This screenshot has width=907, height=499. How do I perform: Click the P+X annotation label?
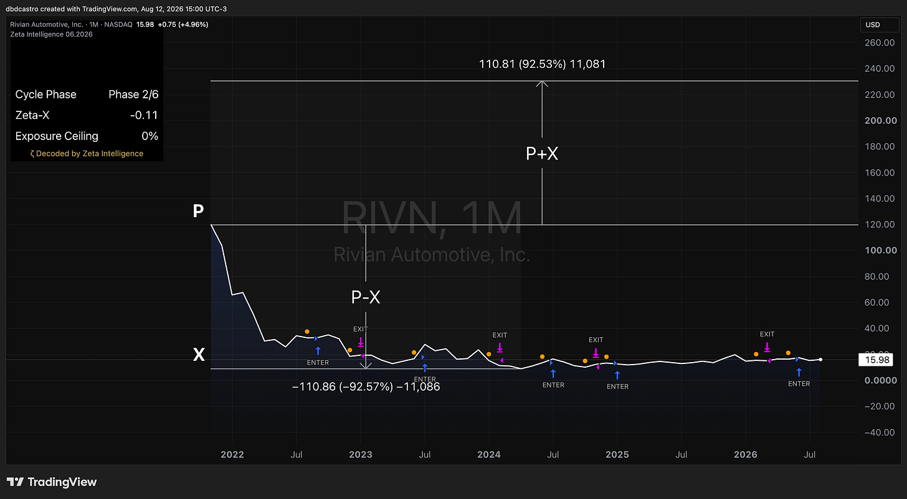[x=542, y=154]
